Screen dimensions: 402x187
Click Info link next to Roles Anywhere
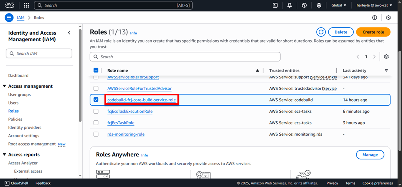click(144, 155)
